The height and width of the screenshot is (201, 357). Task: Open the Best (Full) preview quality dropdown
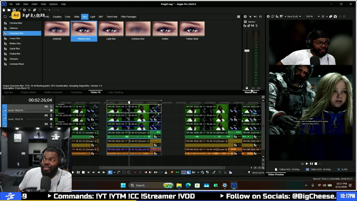[294, 16]
